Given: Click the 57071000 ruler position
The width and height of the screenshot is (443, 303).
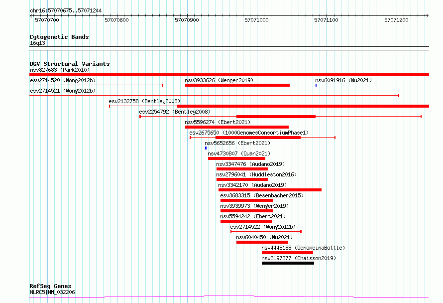Looking at the screenshot, I should (x=256, y=20).
